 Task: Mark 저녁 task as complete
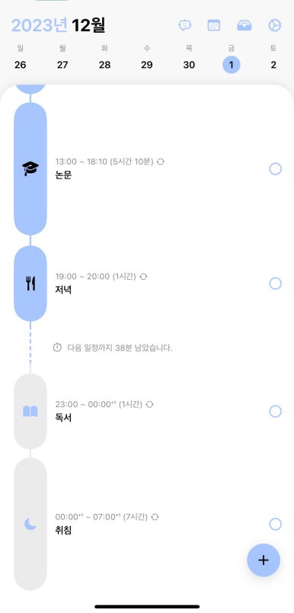275,284
